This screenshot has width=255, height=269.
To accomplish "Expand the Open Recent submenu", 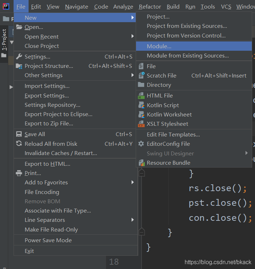I will [x=132, y=36].
